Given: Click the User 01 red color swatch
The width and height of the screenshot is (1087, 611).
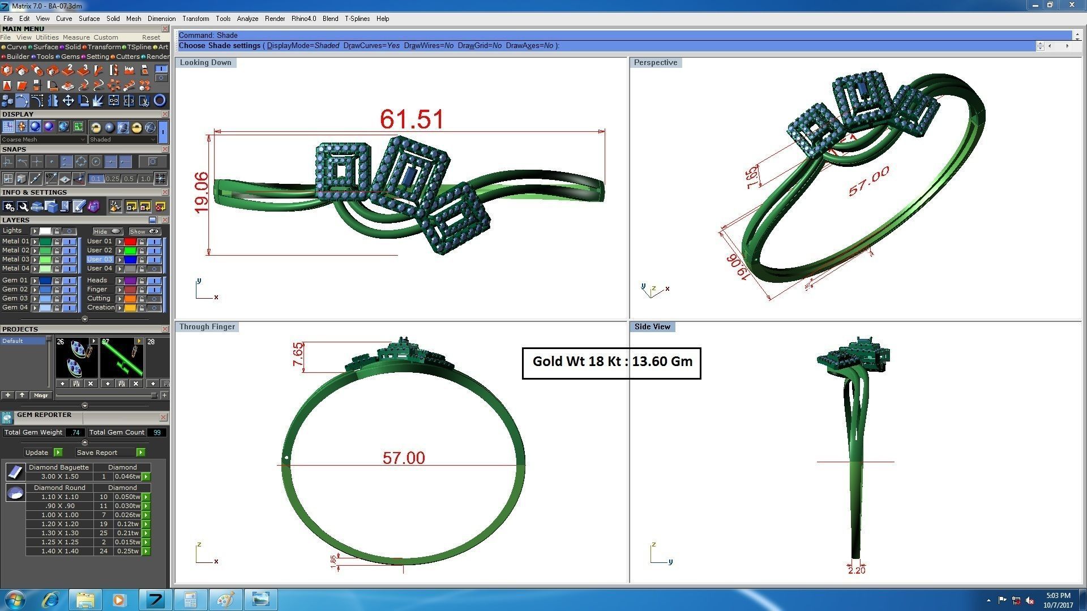Looking at the screenshot, I should (x=130, y=242).
